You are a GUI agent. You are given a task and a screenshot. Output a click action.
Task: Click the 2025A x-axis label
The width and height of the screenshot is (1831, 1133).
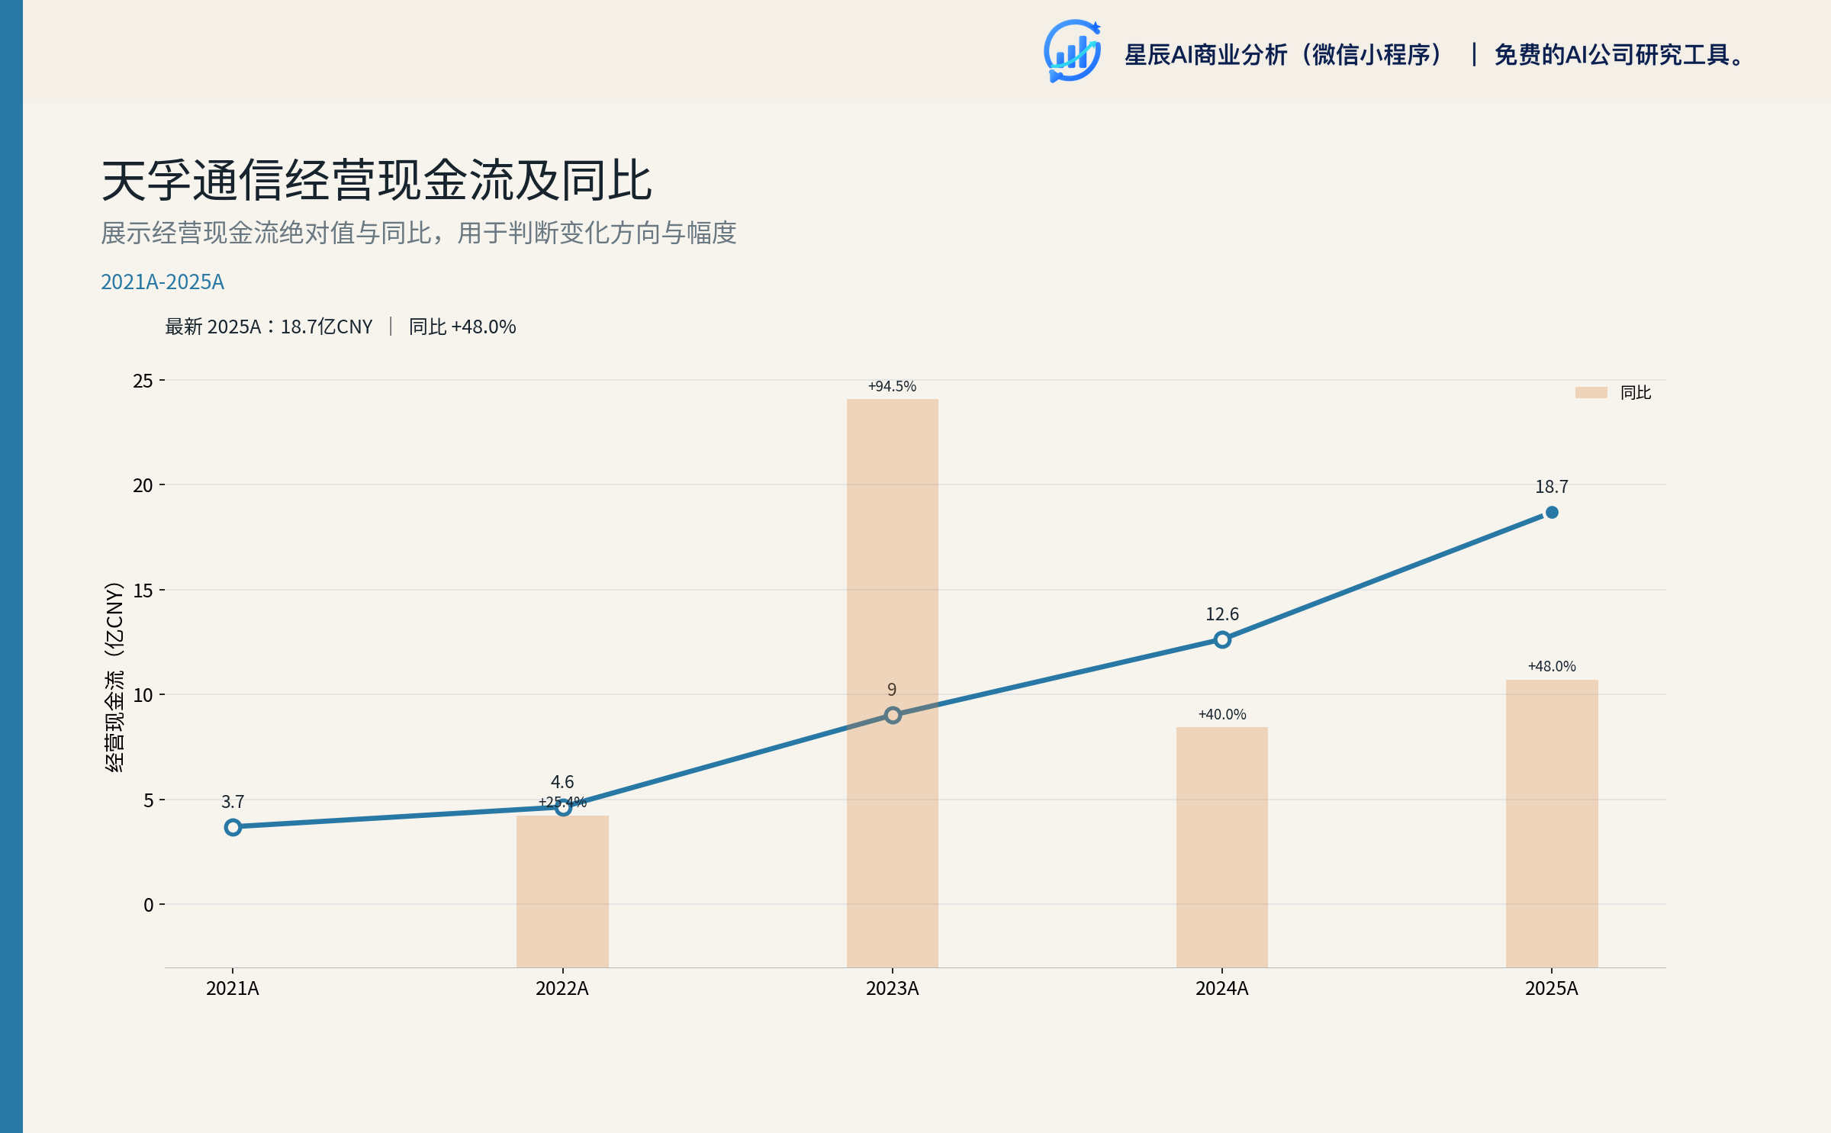[x=1552, y=989]
